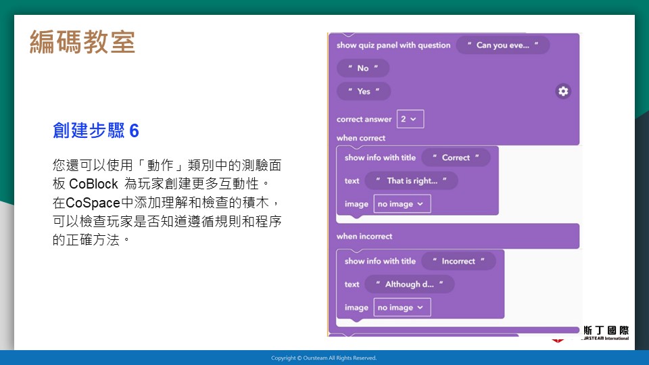This screenshot has width=649, height=365.
Task: Edit the "That is right..." text field
Action: 411,181
